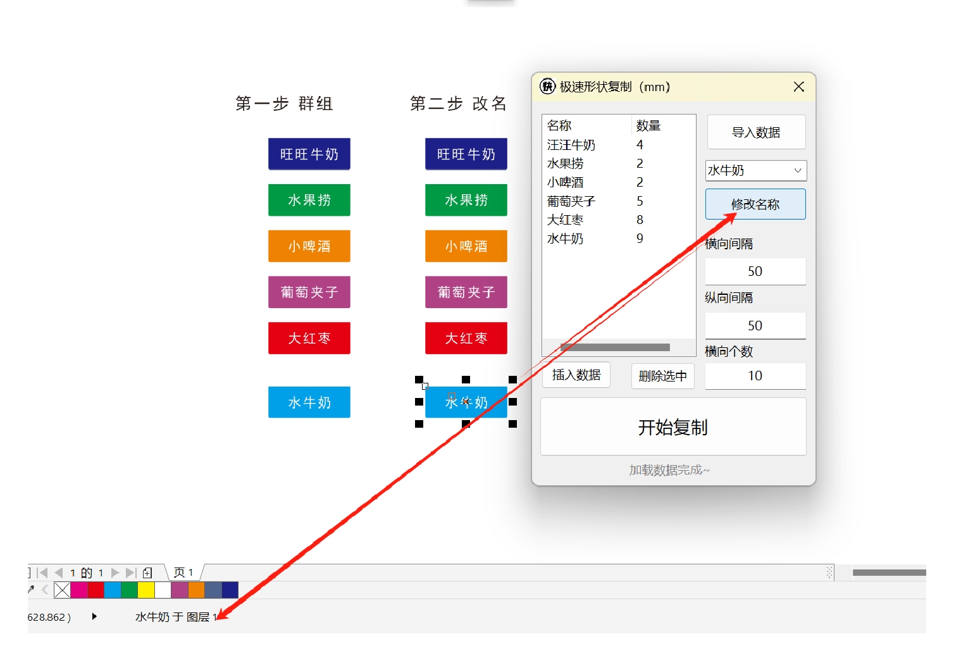Select 葡萄夹子 shape under 第二步 改名
This screenshot has height=646, width=961.
click(466, 292)
